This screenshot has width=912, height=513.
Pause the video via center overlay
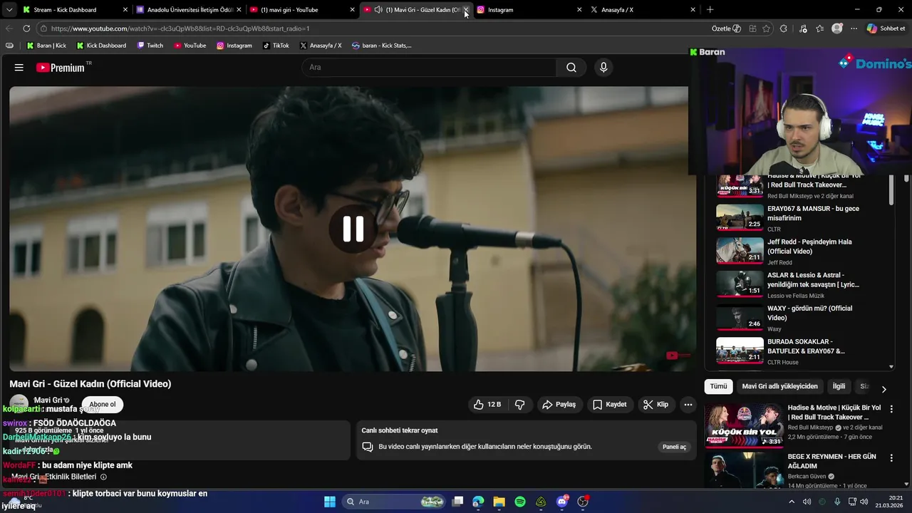click(353, 229)
